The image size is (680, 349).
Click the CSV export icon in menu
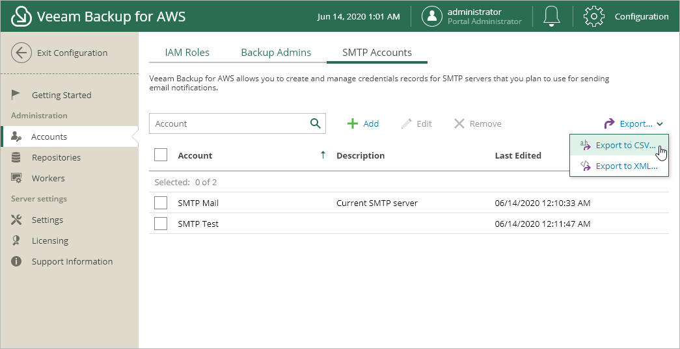click(x=586, y=145)
